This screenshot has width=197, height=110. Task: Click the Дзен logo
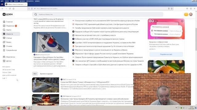pyautogui.click(x=8, y=14)
